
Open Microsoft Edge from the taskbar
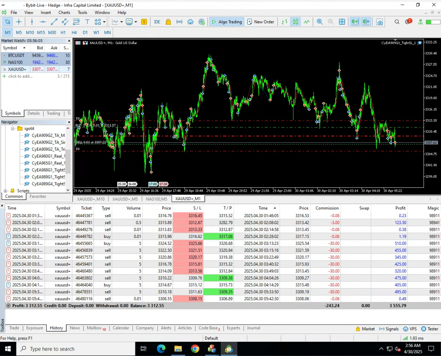coord(161,349)
